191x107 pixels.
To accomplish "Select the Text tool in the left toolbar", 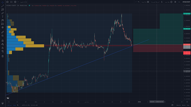I will pyautogui.click(x=2, y=17).
